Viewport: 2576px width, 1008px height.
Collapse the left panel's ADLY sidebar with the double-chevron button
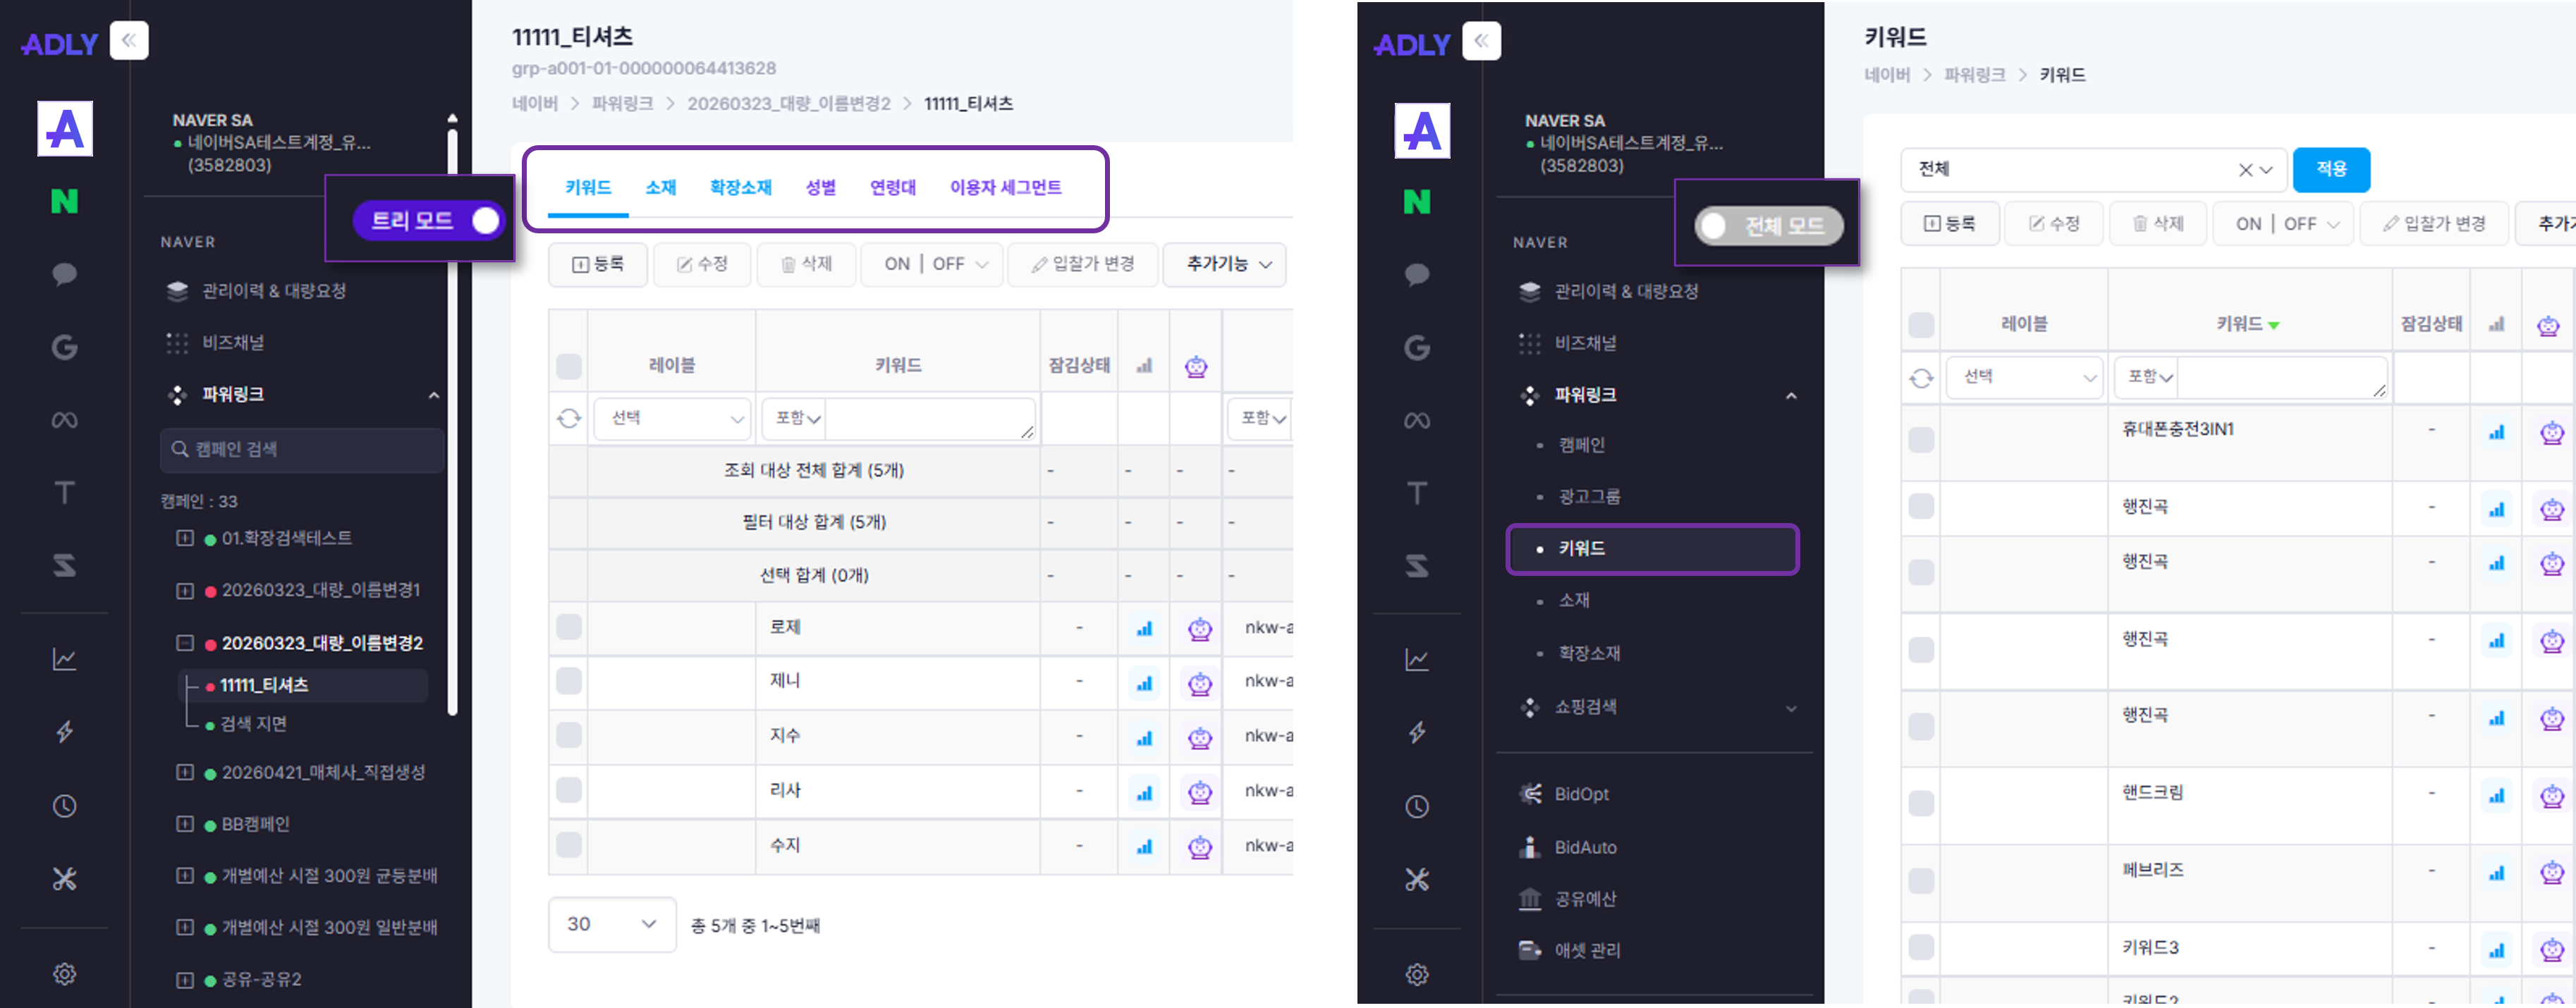click(x=129, y=41)
